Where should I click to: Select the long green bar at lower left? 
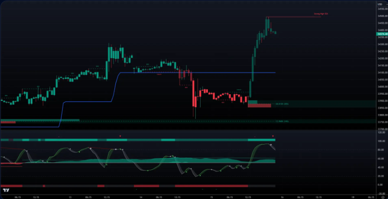tap(39, 120)
